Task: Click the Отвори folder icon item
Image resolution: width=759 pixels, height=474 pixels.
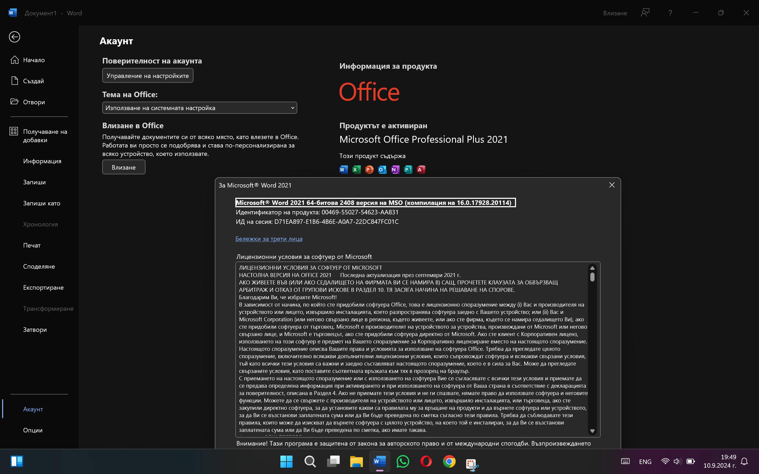Action: [33, 102]
